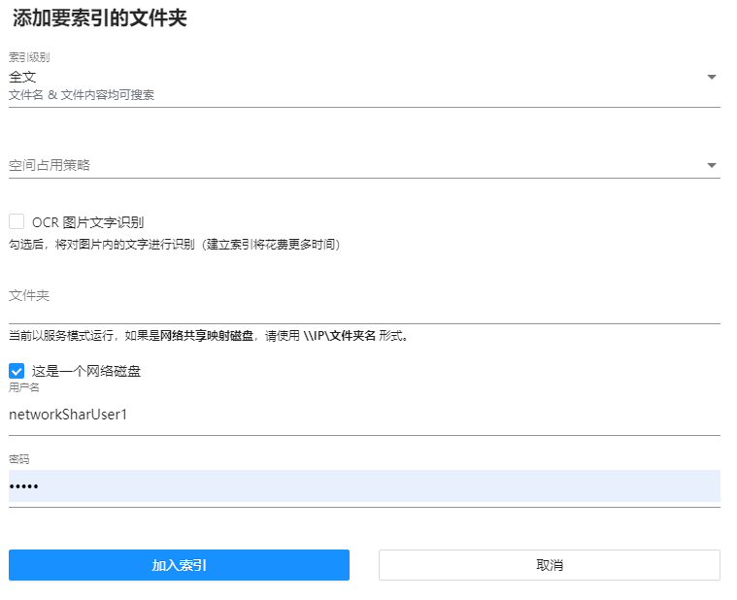
Task: Uncheck the 这是一个网络磁盘 checkbox
Action: click(x=17, y=371)
